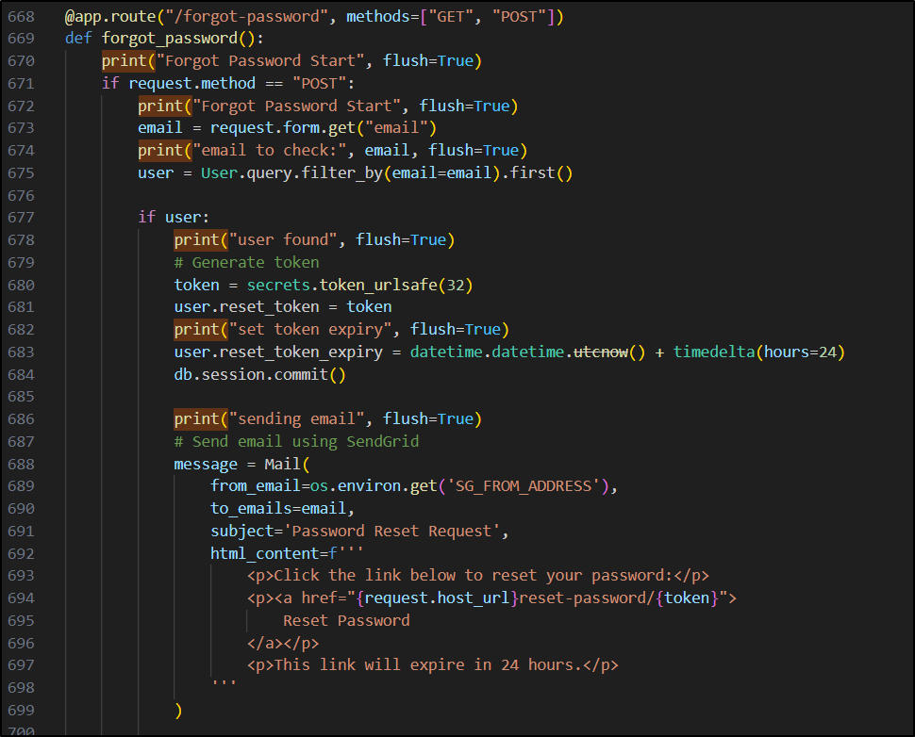Click the closing triple quotes on line 698
Screen dimensions: 915x737
tap(224, 683)
